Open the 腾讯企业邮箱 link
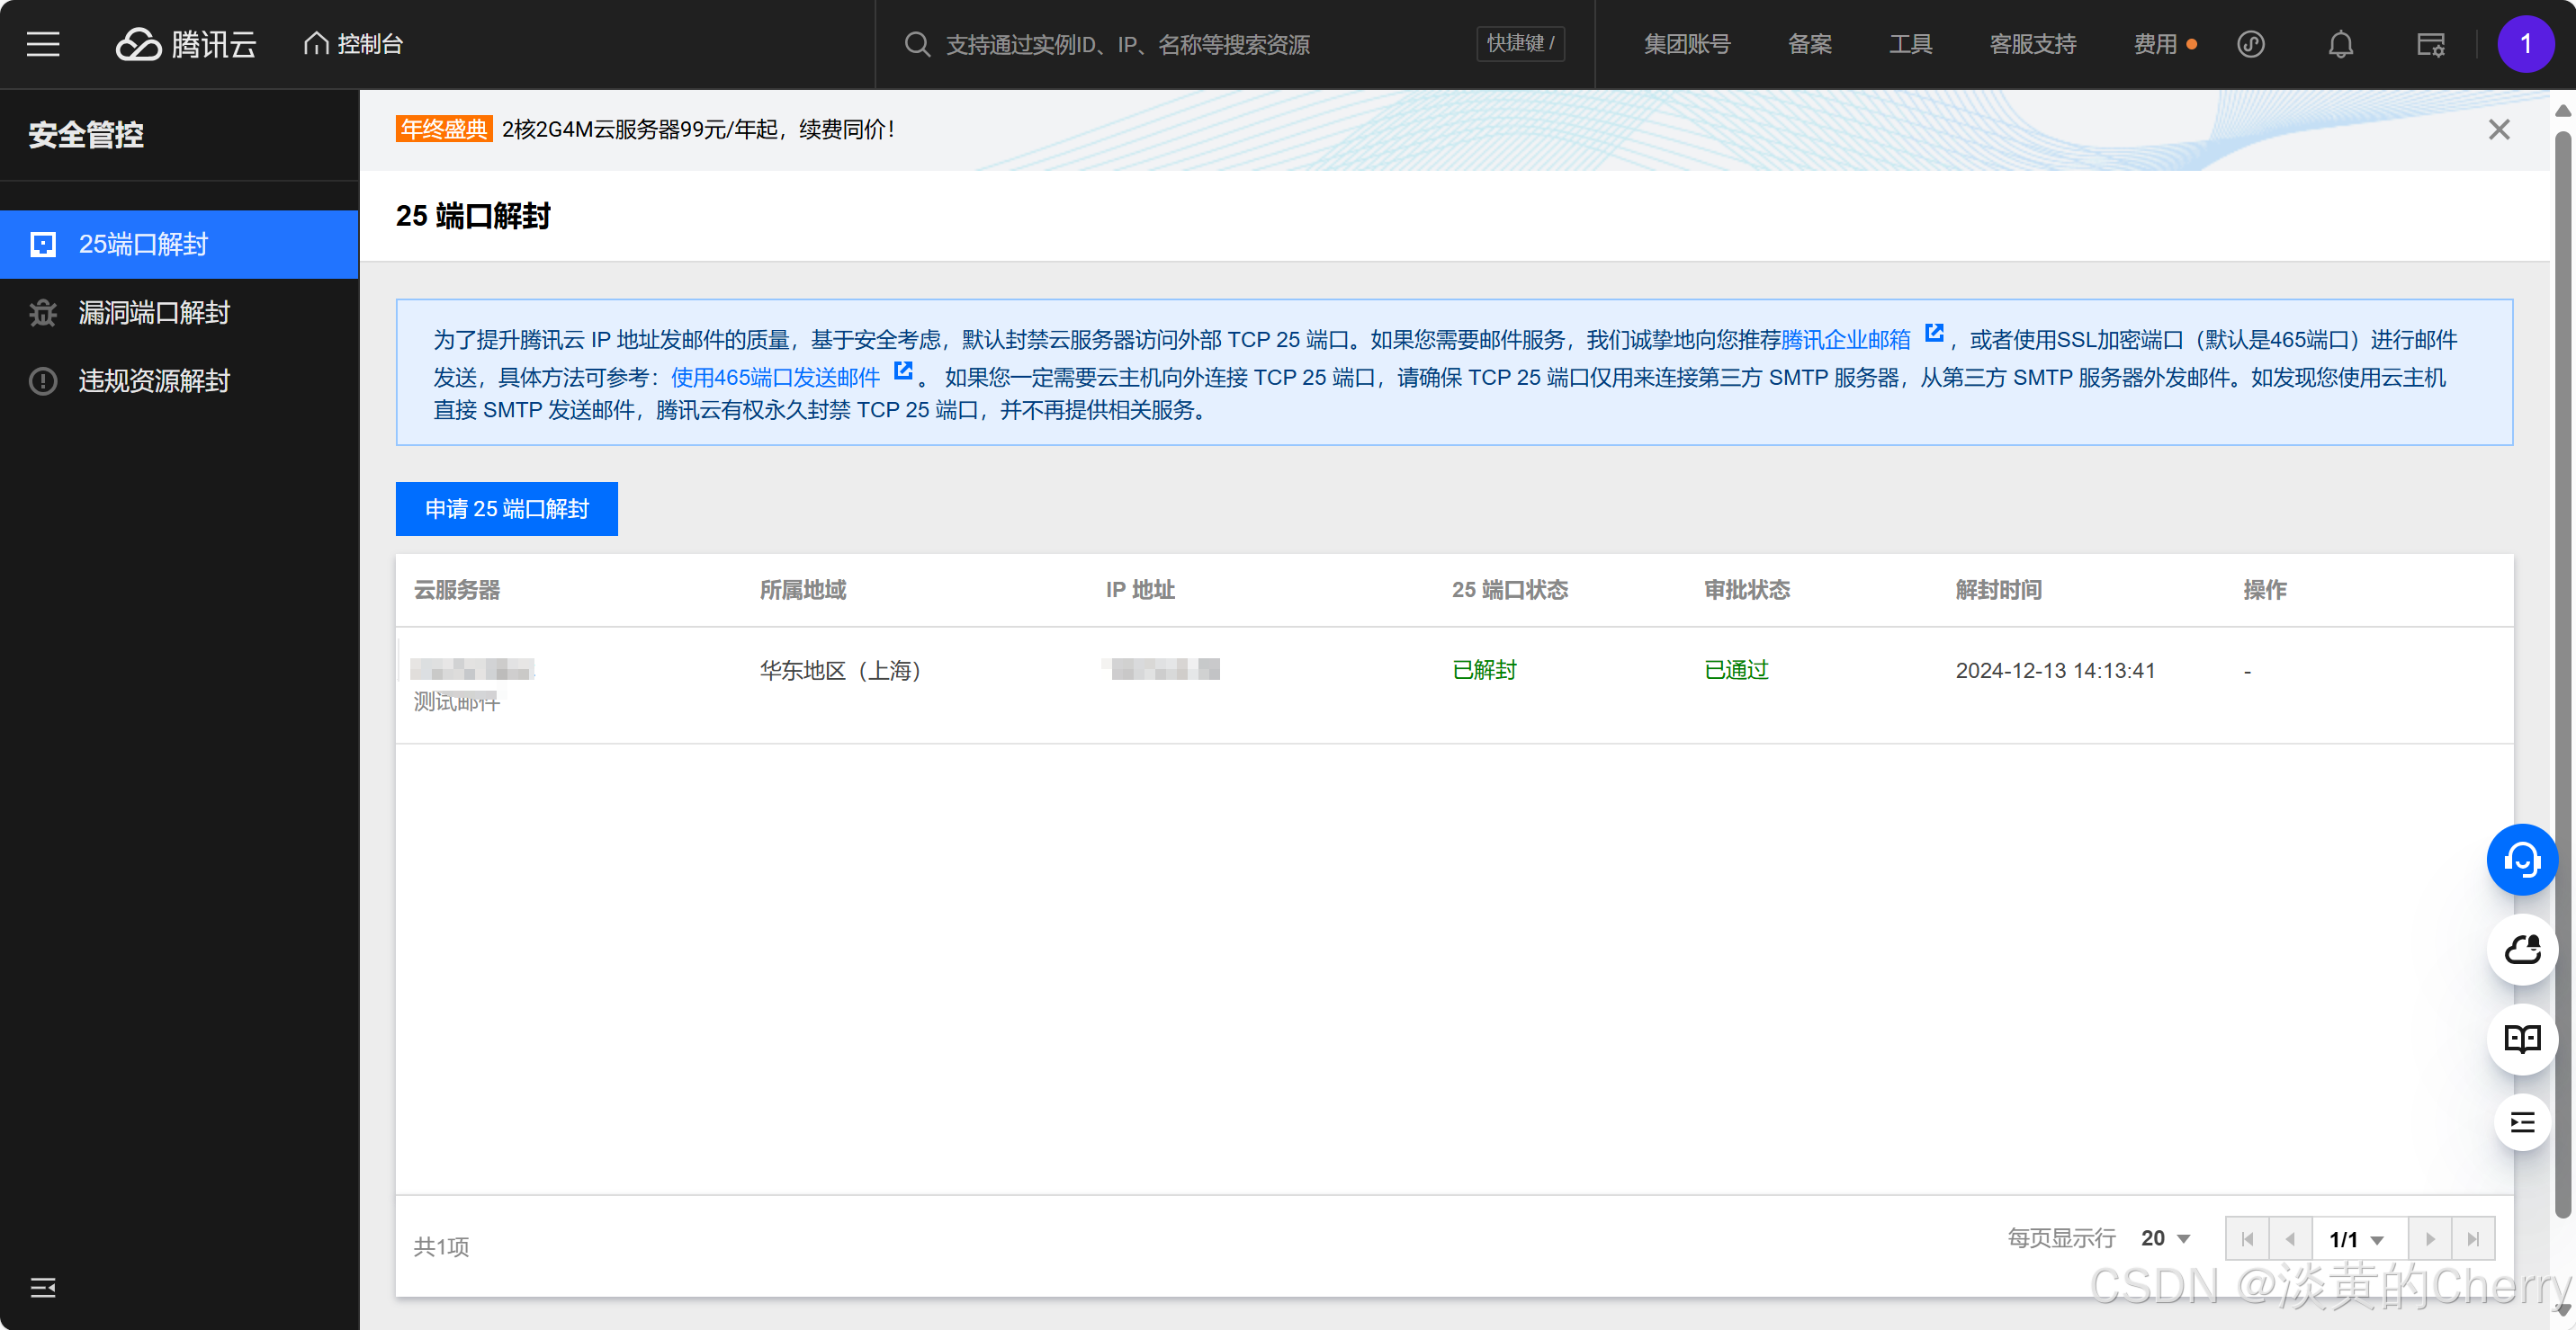 (x=1845, y=340)
